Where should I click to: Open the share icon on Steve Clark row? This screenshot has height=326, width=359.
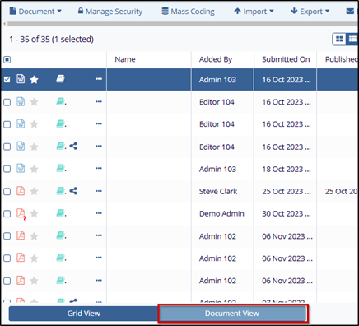tap(73, 191)
